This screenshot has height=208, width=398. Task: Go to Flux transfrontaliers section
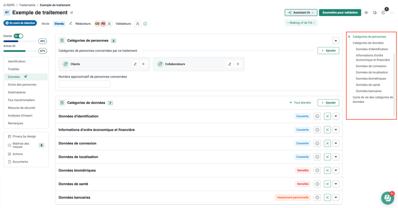coord(21,100)
